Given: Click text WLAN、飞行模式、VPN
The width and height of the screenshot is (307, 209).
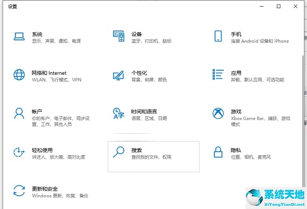Looking at the screenshot, I should coord(57,79).
